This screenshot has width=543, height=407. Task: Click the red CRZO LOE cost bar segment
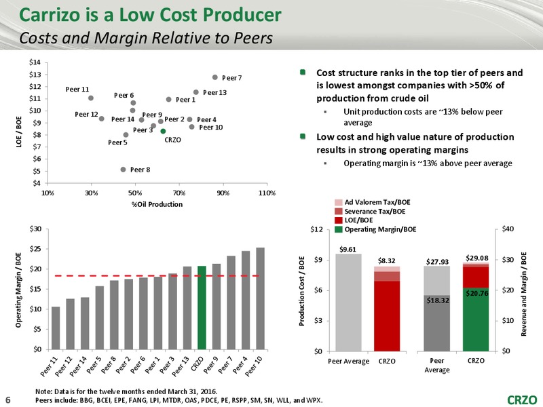(x=387, y=316)
